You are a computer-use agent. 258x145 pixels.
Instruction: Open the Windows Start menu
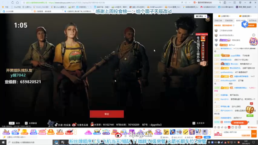pos(3,142)
